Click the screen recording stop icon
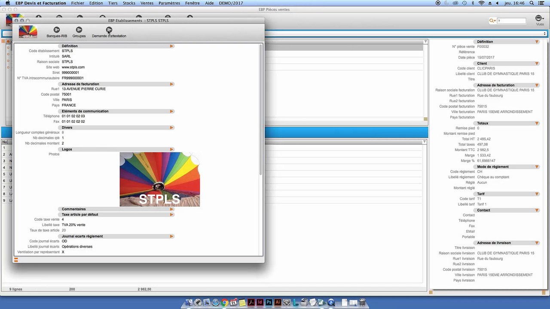550x309 pixels. click(x=438, y=3)
